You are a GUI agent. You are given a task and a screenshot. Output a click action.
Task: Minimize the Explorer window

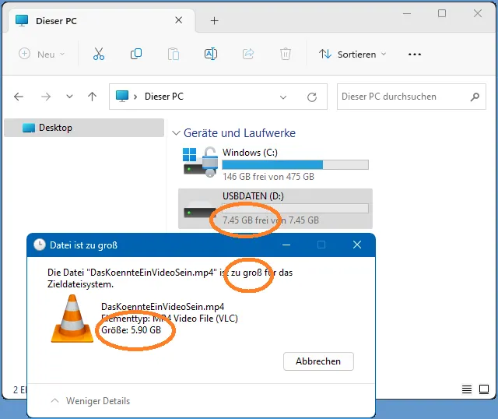pos(407,14)
